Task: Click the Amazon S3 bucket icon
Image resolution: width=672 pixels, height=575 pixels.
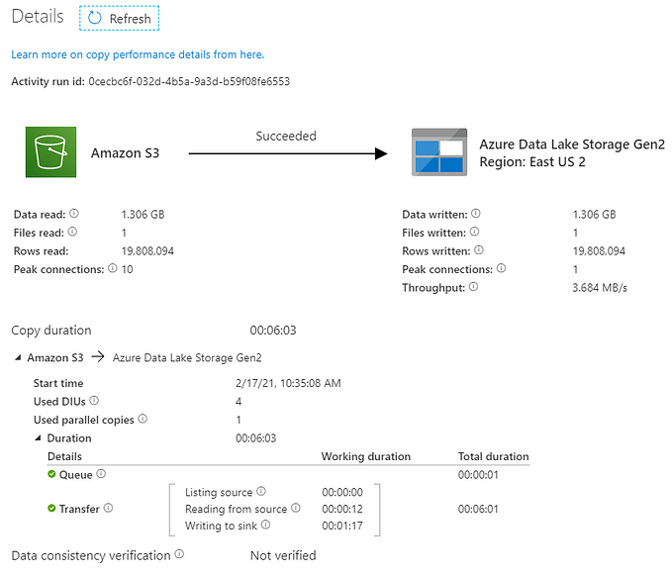Action: pyautogui.click(x=51, y=152)
